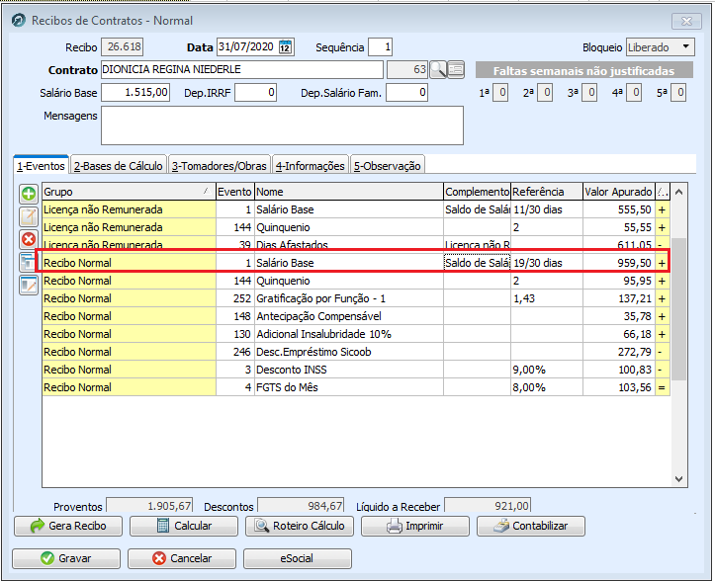Click the Proventos total field
This screenshot has height=581, width=715.
point(149,505)
